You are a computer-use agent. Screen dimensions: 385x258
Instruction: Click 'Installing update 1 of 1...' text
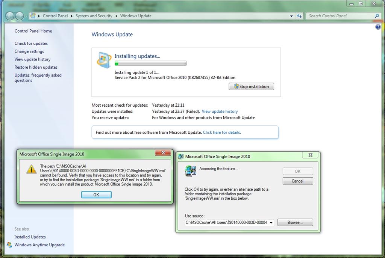tap(137, 72)
